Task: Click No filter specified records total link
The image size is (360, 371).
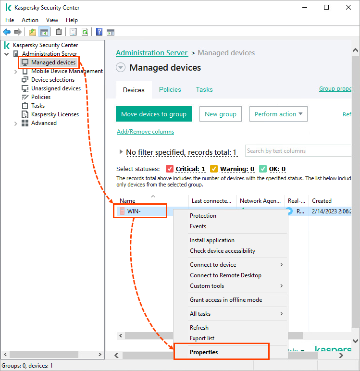Action: 181,152
